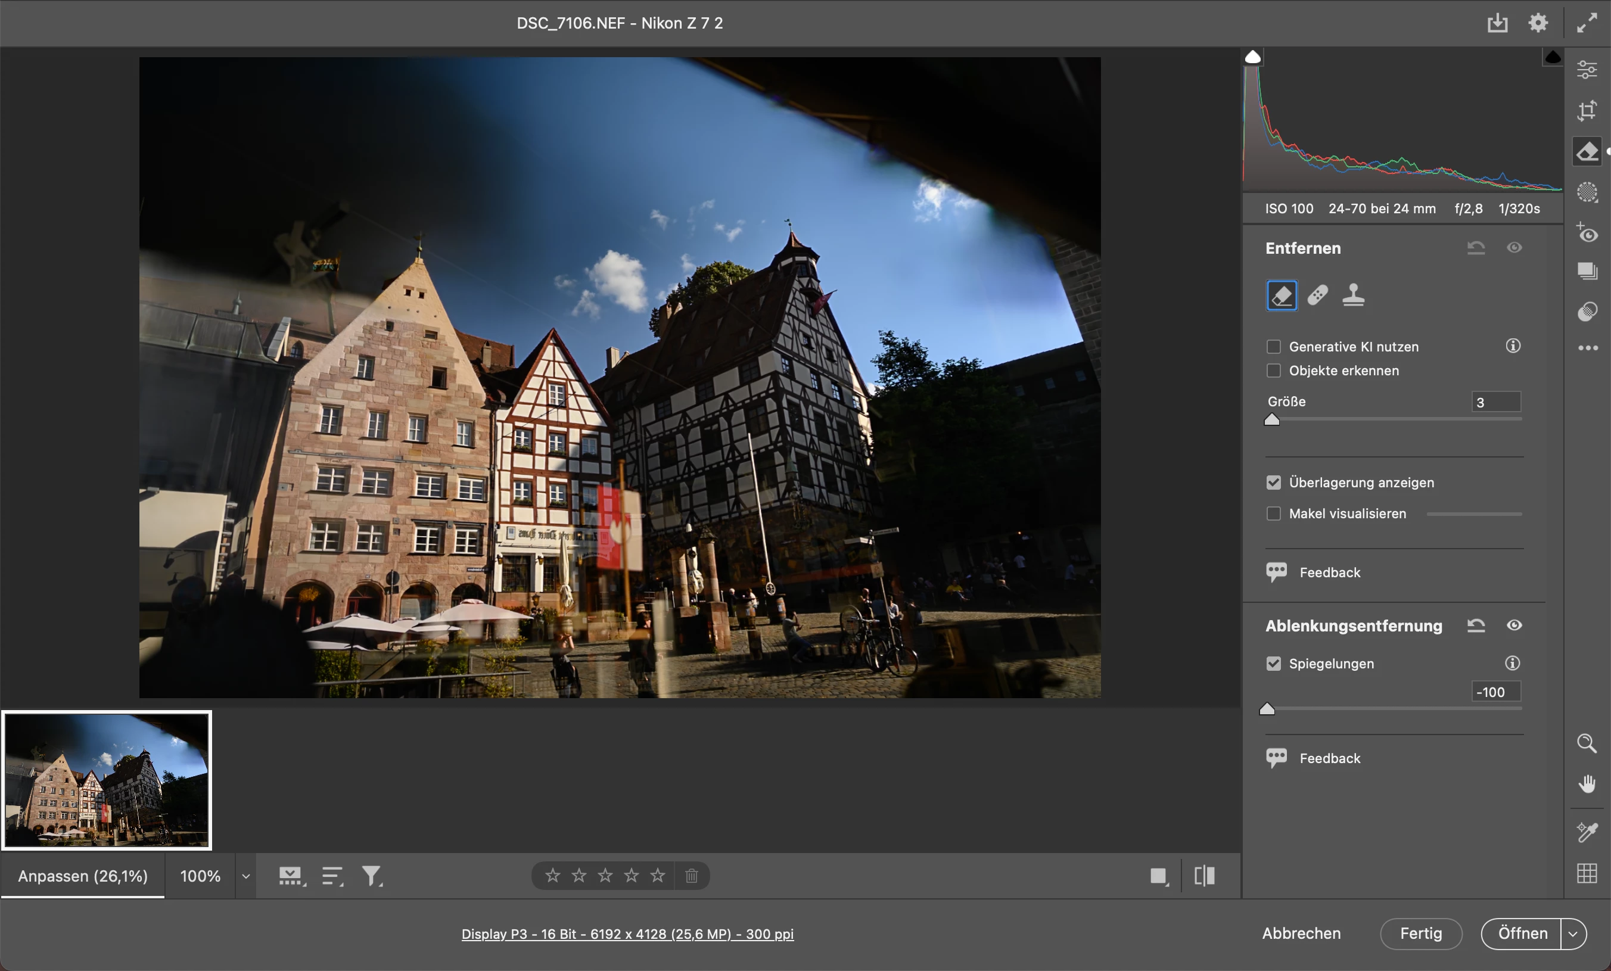Toggle Ablenkungsentfernung visibility eye
The image size is (1611, 971).
(x=1514, y=625)
